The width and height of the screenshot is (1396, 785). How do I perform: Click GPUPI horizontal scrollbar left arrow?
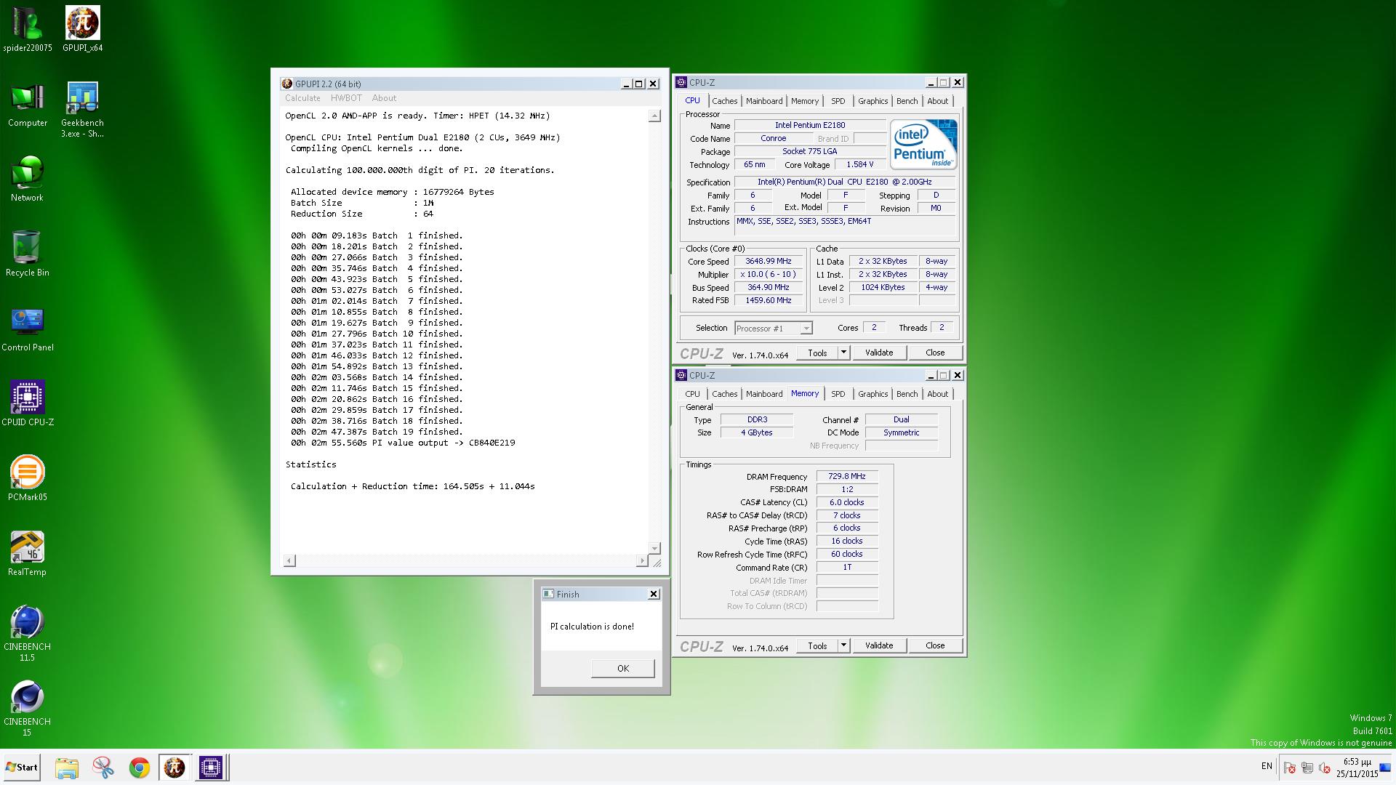pos(289,560)
